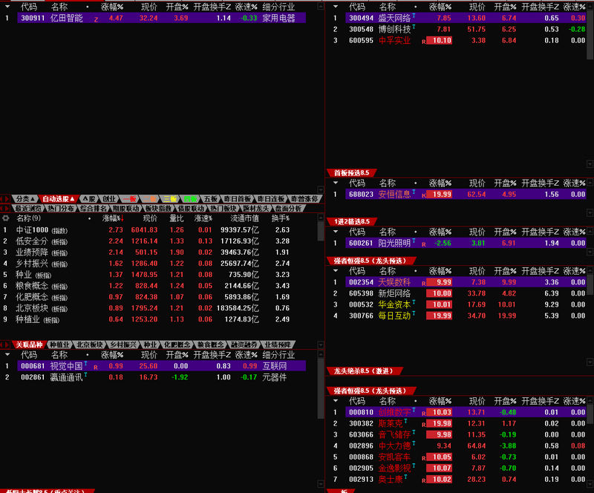Viewport: 594px width, 493px height.
Task: Click the R marker on the 奥士康 row
Action: pyautogui.click(x=423, y=480)
